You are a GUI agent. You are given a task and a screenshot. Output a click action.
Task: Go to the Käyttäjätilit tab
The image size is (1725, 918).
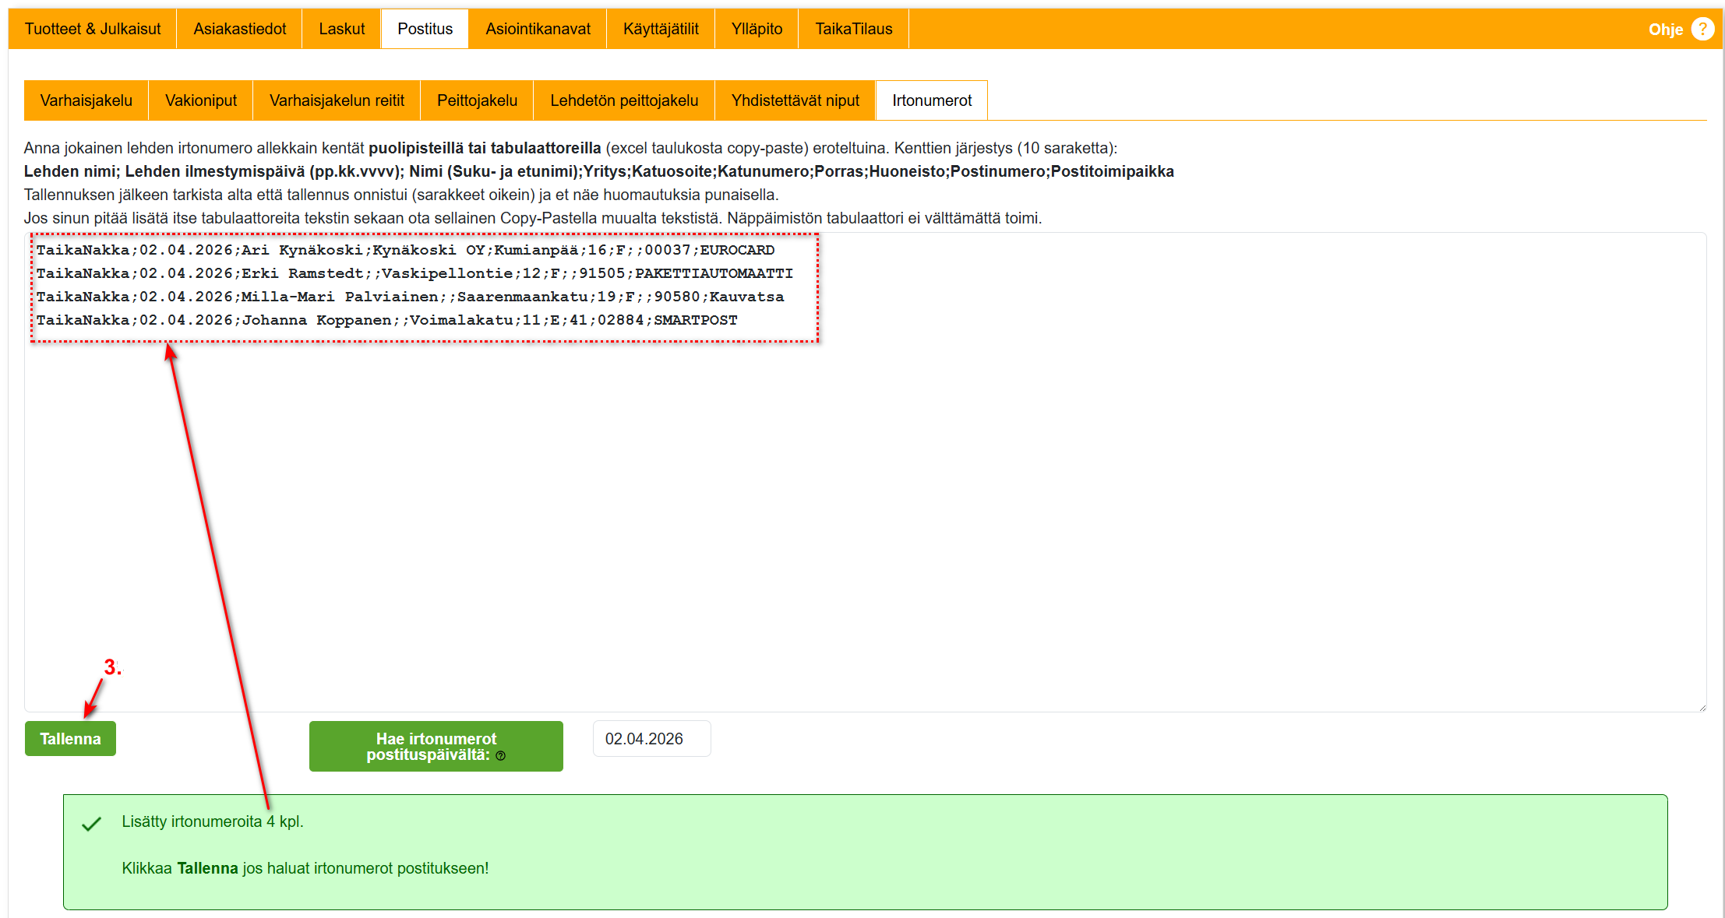point(661,29)
